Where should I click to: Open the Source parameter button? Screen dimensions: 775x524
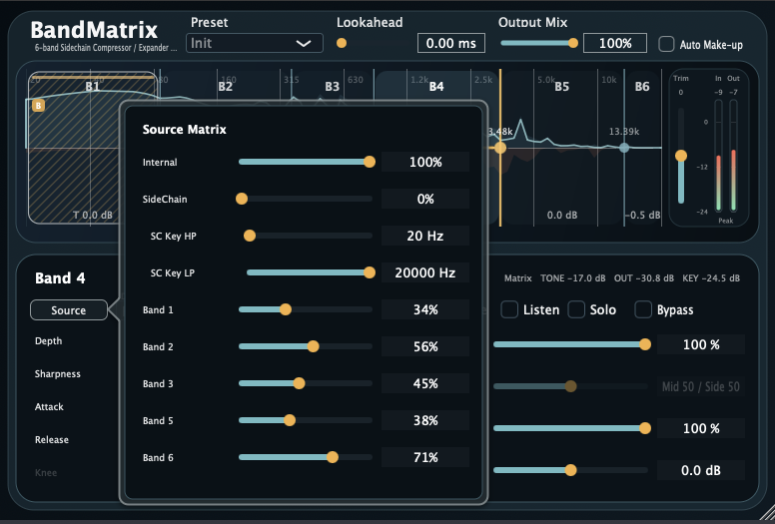coord(69,310)
